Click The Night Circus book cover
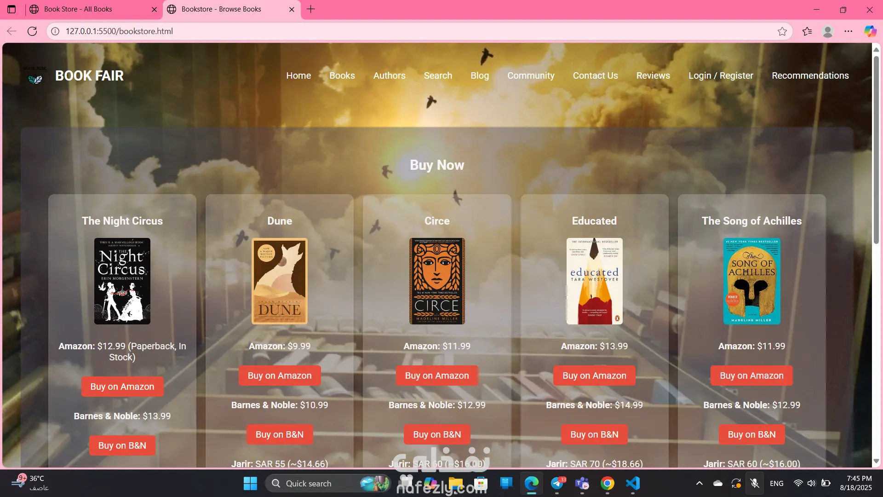Viewport: 883px width, 497px height. pos(122,281)
